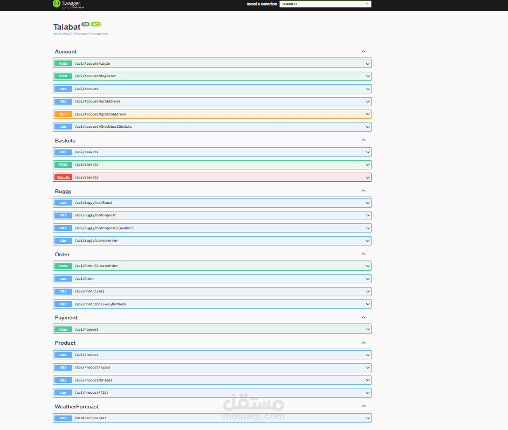This screenshot has width=508, height=430.
Task: Click the POST badge on /api/Order/CreateOrder
Action: click(63, 266)
